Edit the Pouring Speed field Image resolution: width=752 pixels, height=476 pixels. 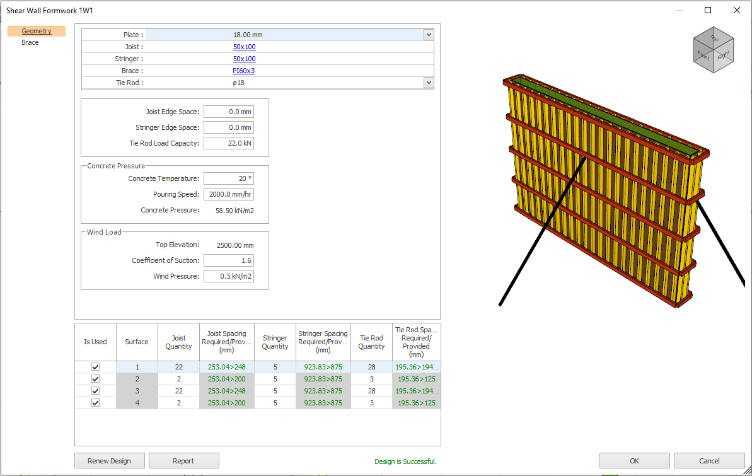point(229,194)
